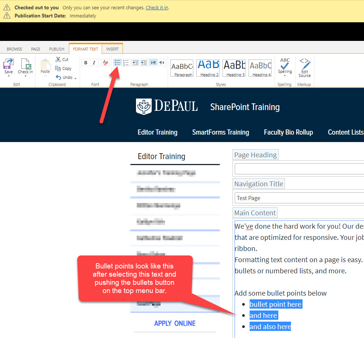The height and width of the screenshot is (338, 364).
Task: Toggle the bulleted list button
Action: 118,62
